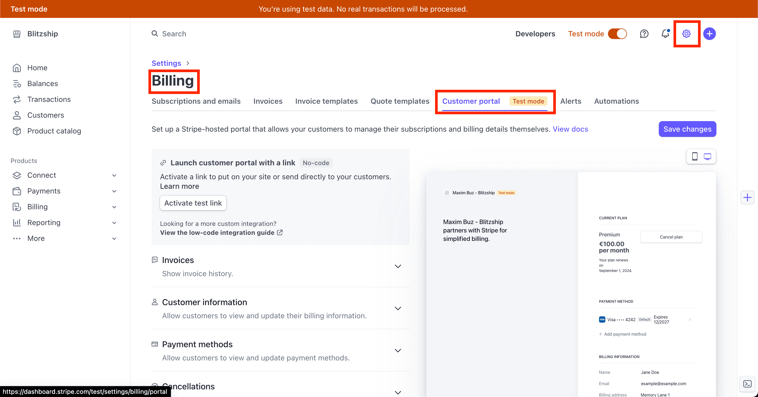This screenshot has height=397, width=758.
Task: Click the Save changes button
Action: pyautogui.click(x=687, y=129)
